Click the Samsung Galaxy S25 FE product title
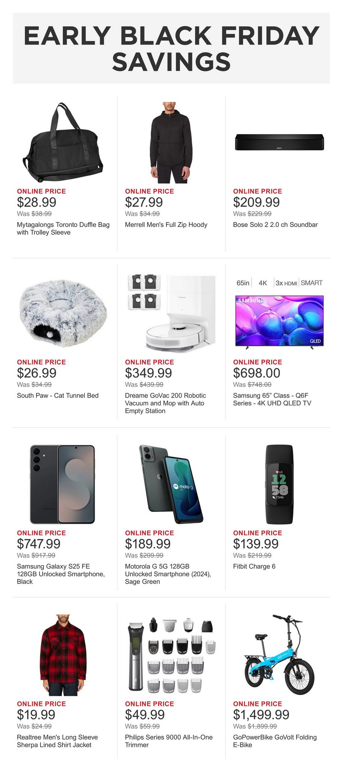 click(x=61, y=574)
